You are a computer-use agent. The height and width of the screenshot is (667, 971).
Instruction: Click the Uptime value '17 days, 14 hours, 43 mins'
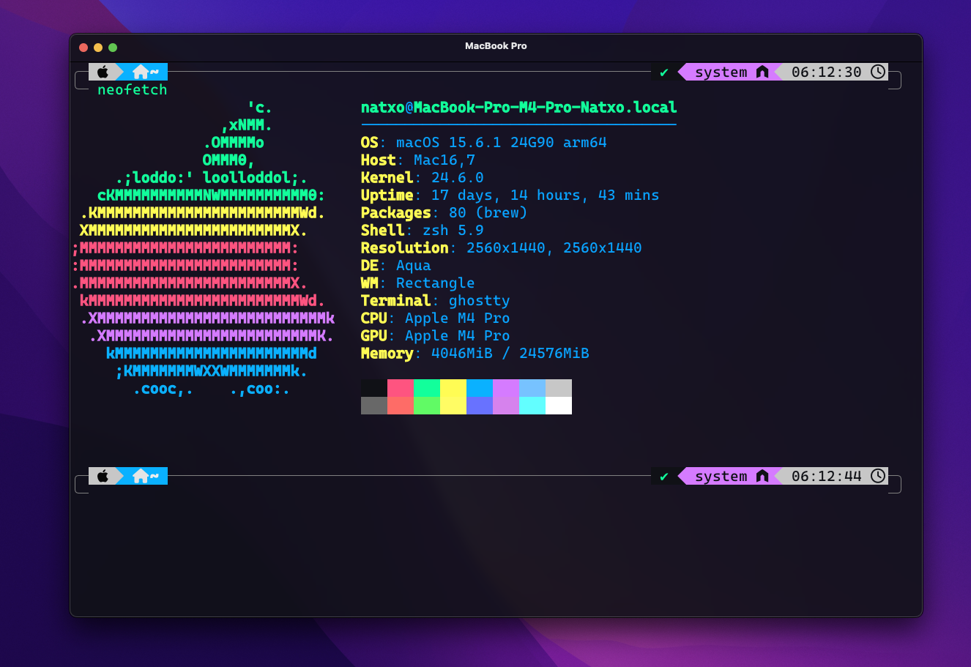[x=546, y=195]
